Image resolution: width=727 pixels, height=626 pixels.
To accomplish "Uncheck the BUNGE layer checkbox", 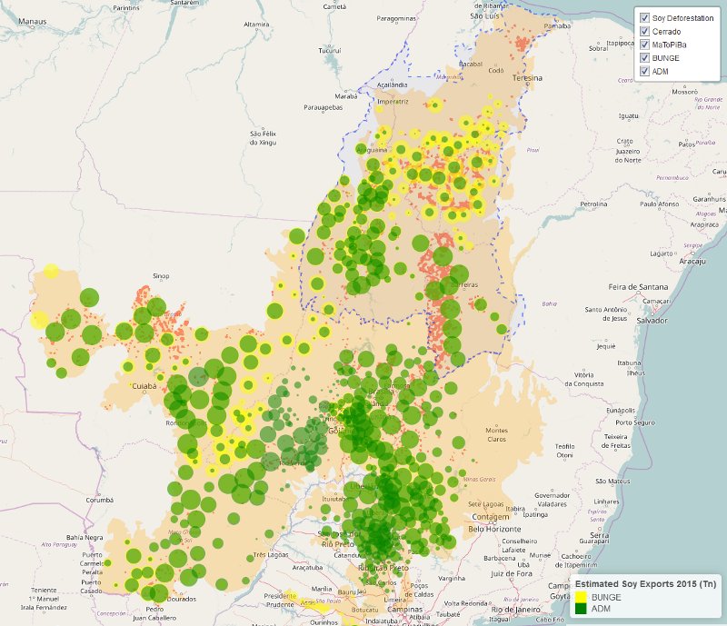I will [x=644, y=58].
